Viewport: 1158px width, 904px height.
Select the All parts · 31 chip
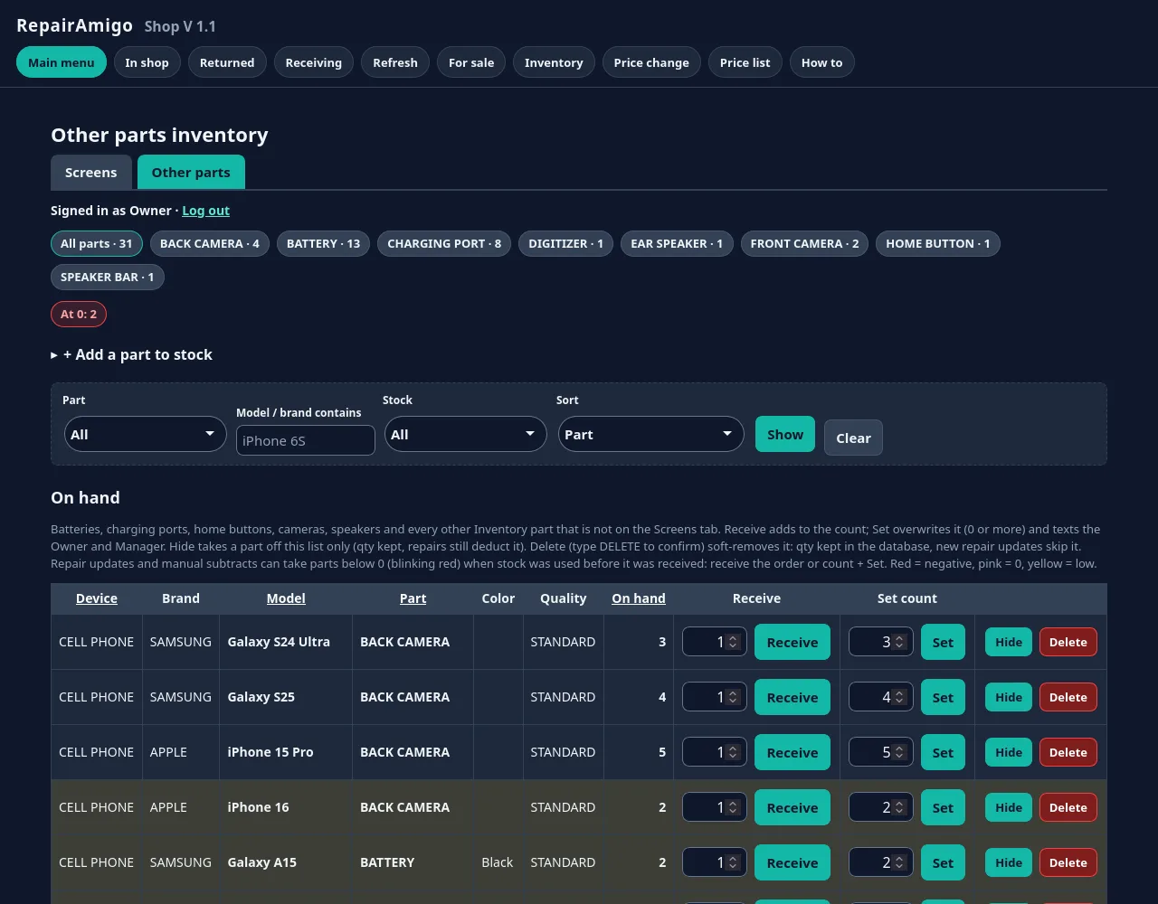(x=97, y=243)
